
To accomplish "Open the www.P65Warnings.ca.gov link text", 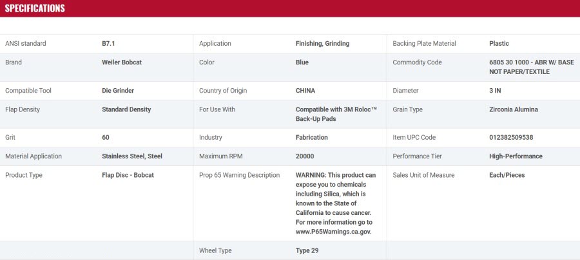I will [334, 232].
